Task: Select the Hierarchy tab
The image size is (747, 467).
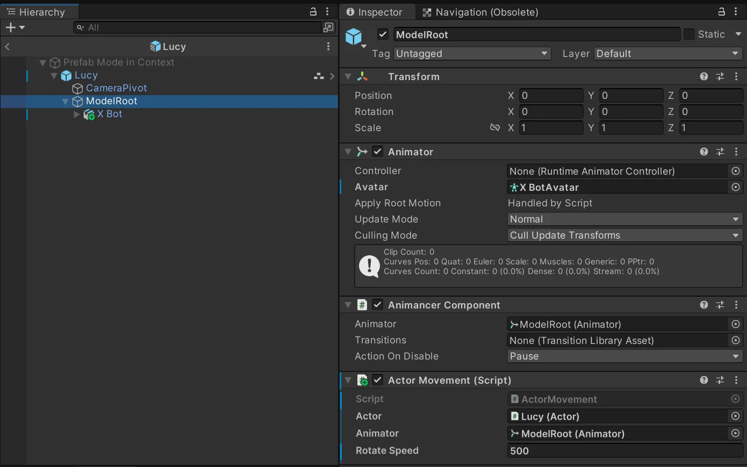Action: point(37,12)
